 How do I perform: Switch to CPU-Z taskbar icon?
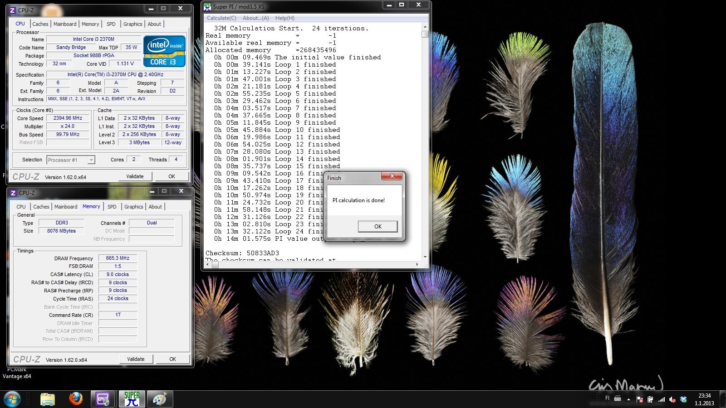click(x=103, y=399)
